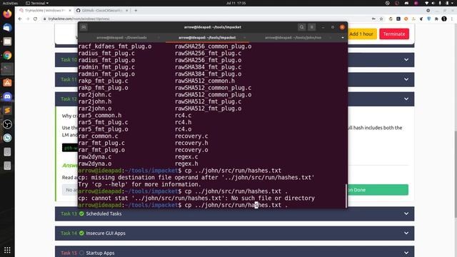Viewport: 457px width, 257px height.
Task: Launch Sublime Text from the dock
Action: [x=7, y=111]
